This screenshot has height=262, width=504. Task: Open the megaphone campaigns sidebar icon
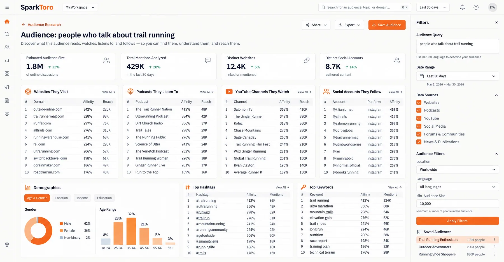7,87
